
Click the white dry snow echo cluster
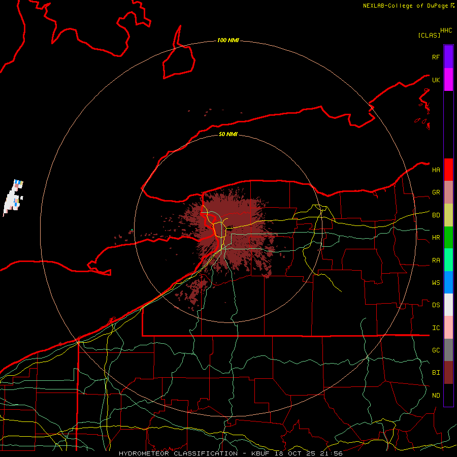12,198
